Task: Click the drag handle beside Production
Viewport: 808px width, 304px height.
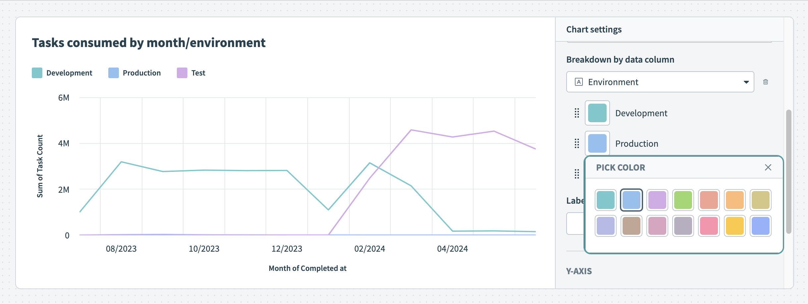Action: tap(576, 143)
